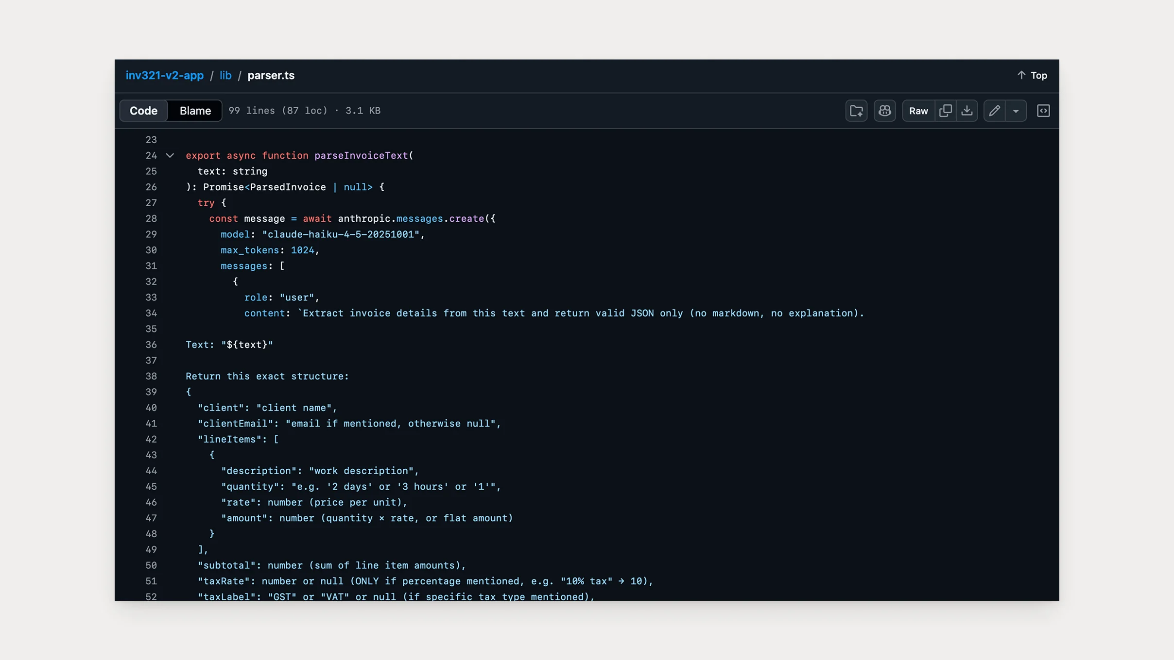Click the parser.ts file name in breadcrumb
Image resolution: width=1174 pixels, height=660 pixels.
coord(271,75)
